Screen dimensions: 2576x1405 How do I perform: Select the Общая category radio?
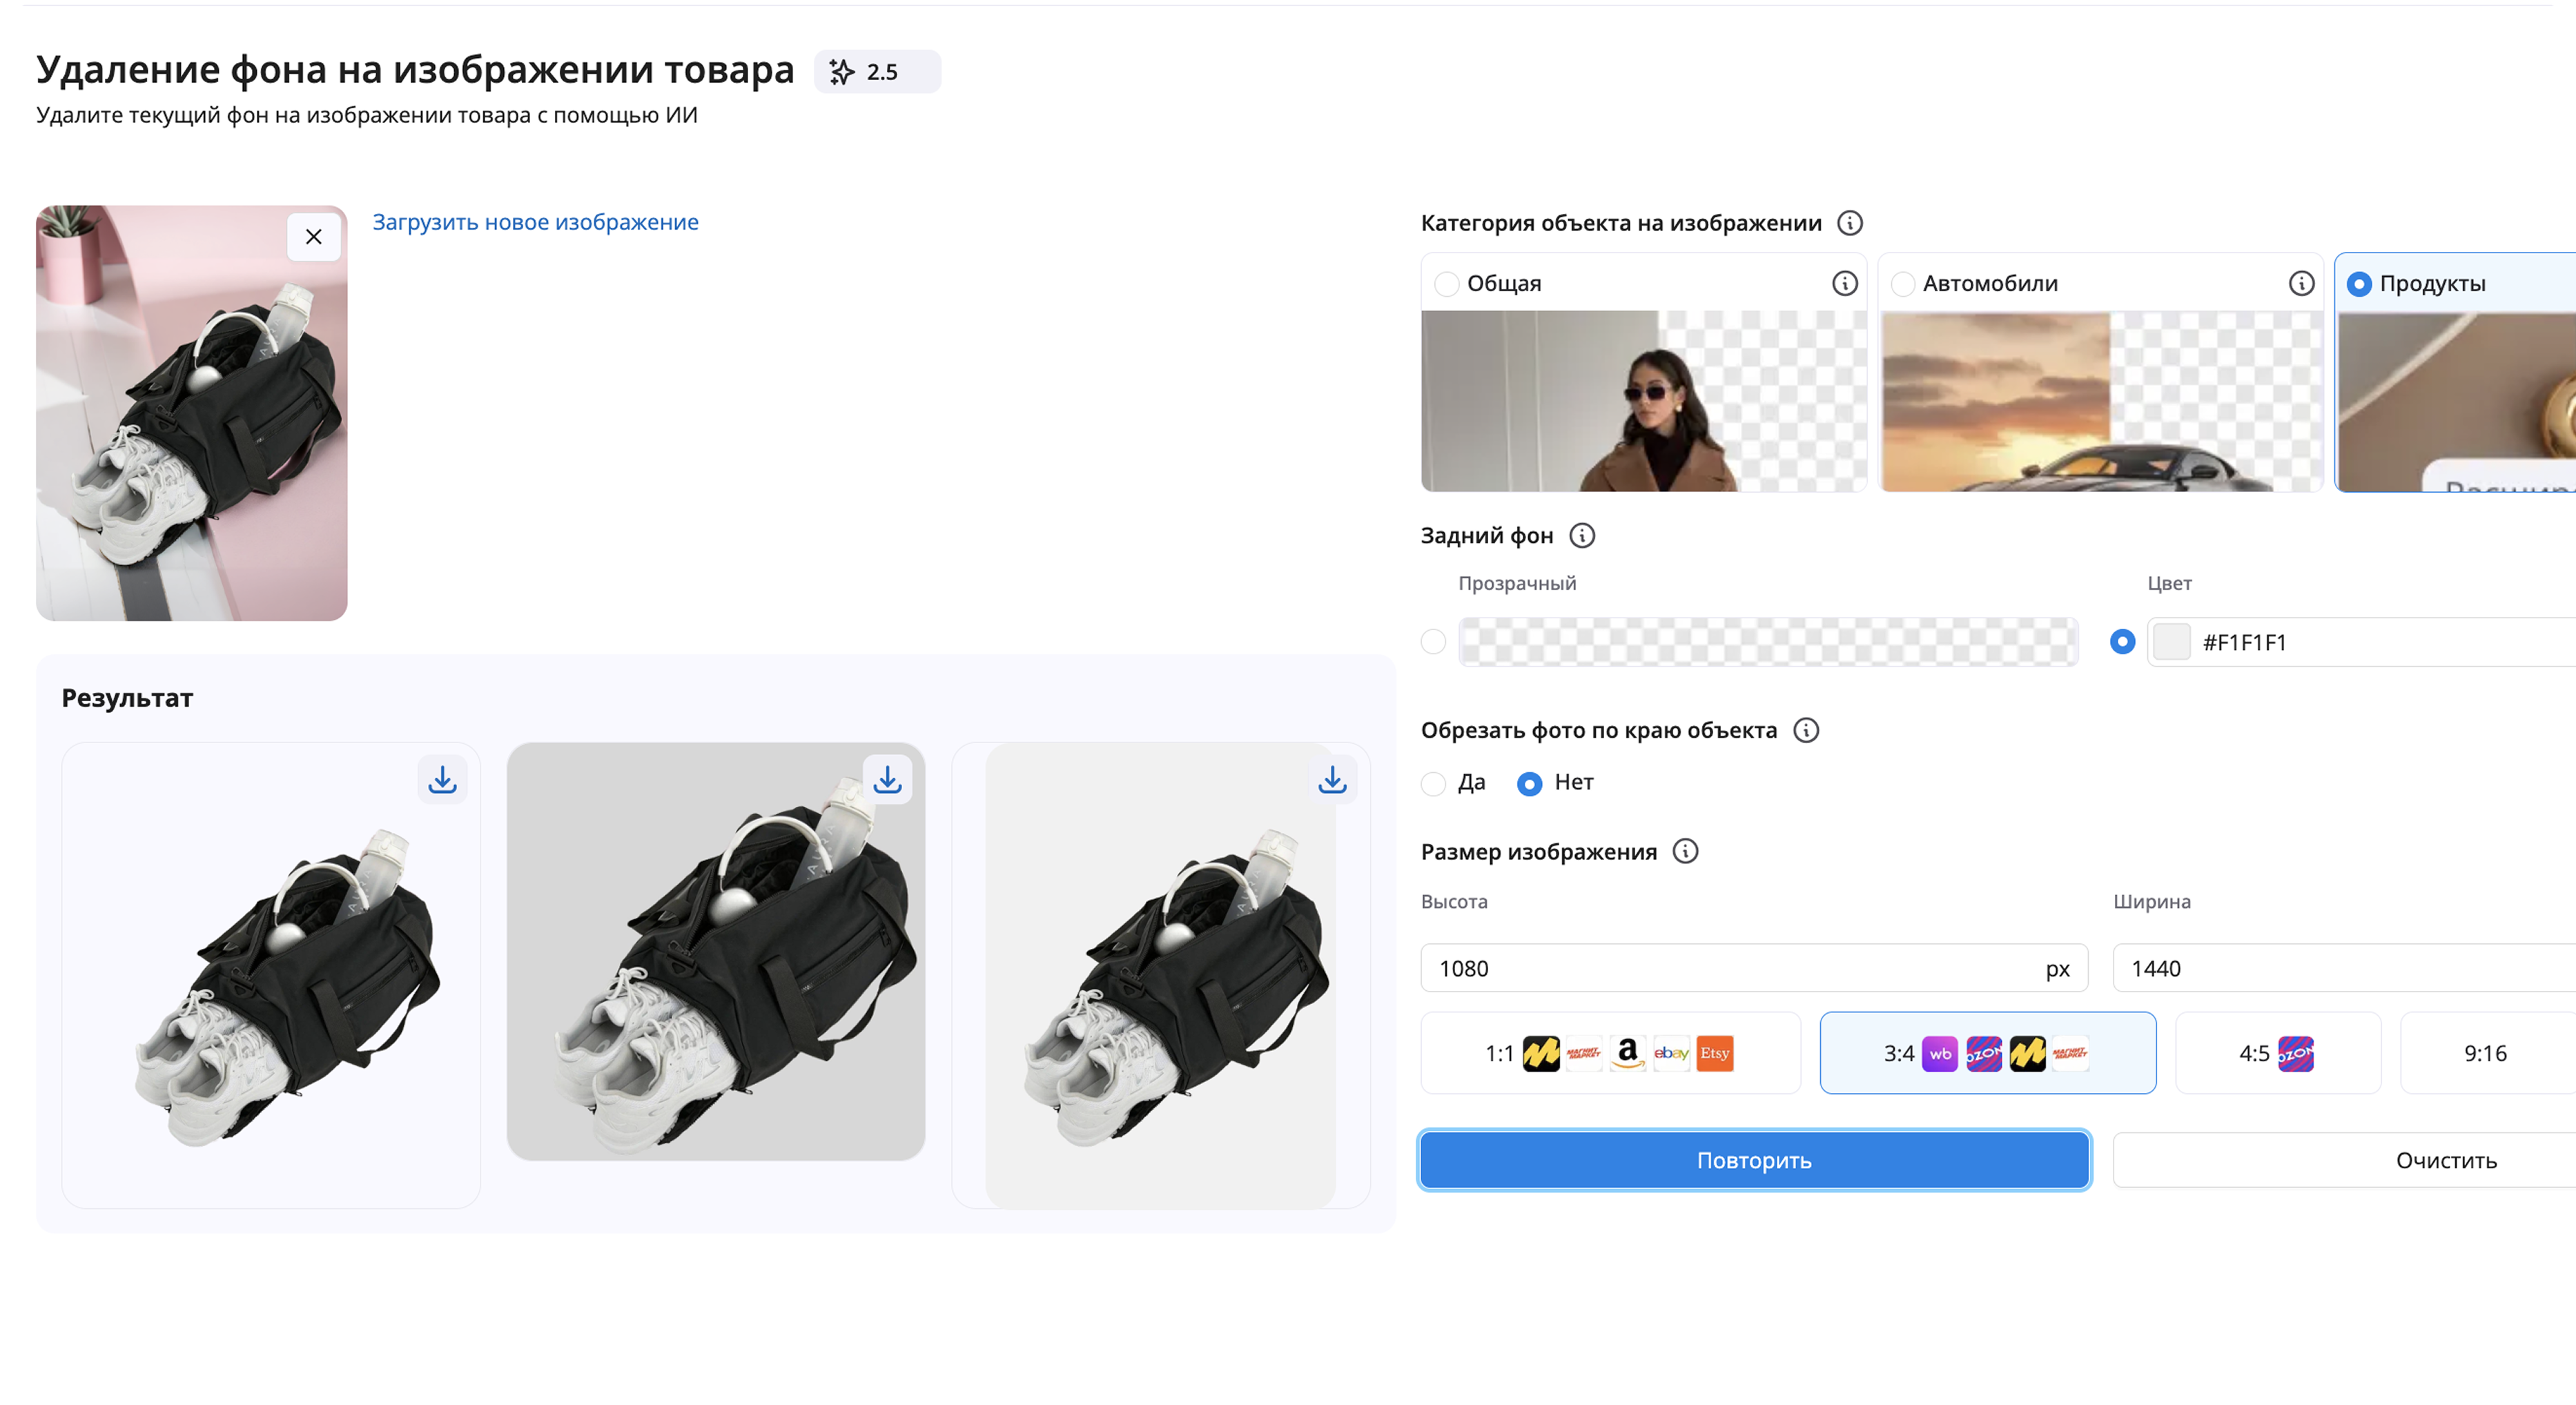(x=1446, y=284)
